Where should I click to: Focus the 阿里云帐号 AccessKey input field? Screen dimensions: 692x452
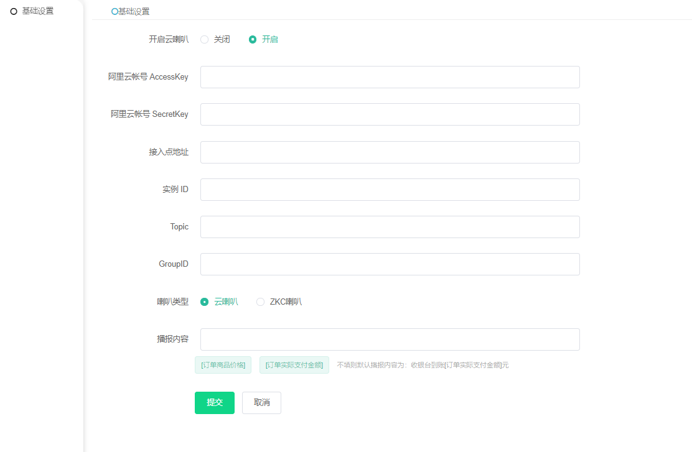click(390, 77)
